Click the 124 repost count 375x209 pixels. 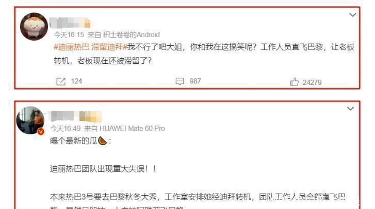[76, 81]
